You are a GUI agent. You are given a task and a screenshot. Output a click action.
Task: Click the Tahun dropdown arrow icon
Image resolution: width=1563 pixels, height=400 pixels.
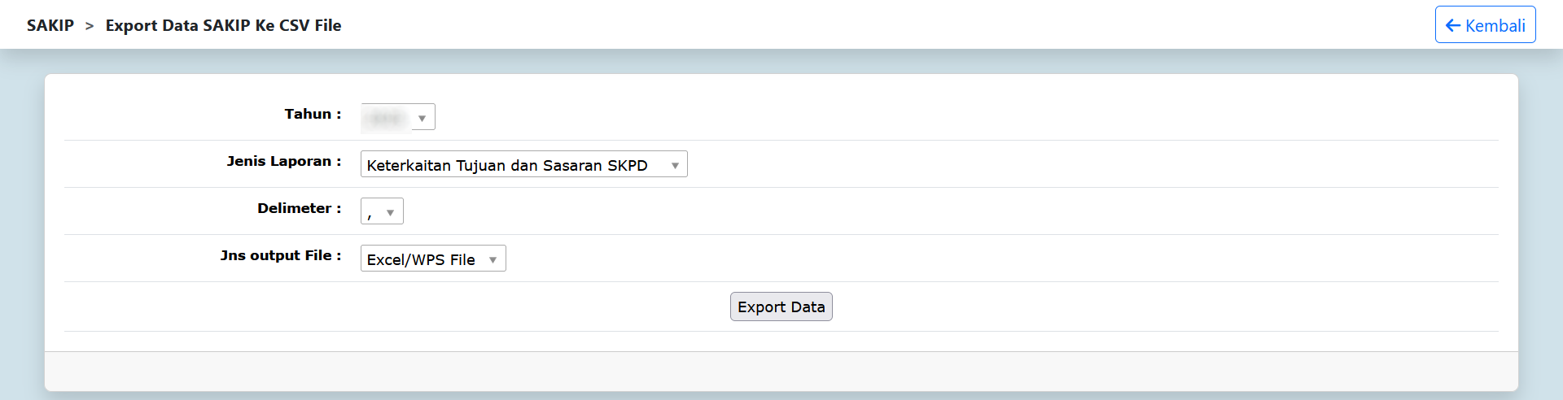[422, 118]
